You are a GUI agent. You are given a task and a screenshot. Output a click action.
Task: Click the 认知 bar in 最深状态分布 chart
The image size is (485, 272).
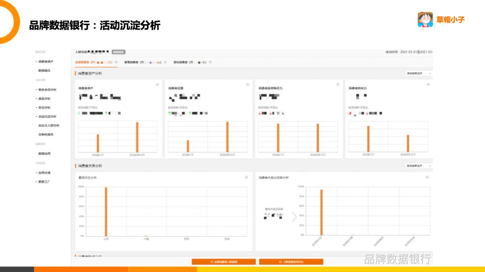pos(106,212)
